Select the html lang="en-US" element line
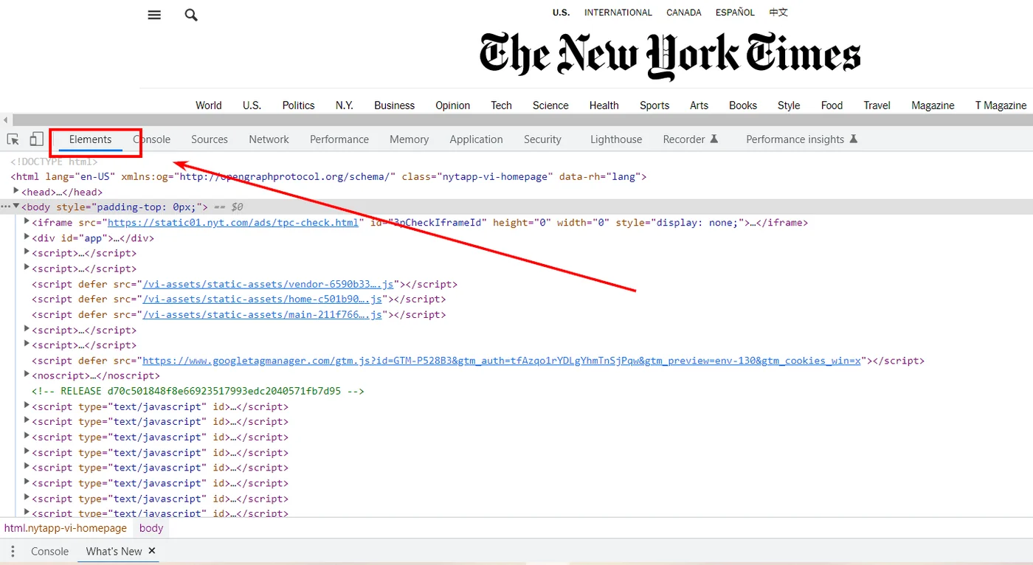This screenshot has width=1033, height=565. 328,177
